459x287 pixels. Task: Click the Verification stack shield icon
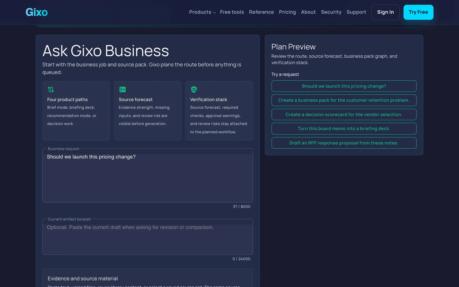(x=194, y=90)
